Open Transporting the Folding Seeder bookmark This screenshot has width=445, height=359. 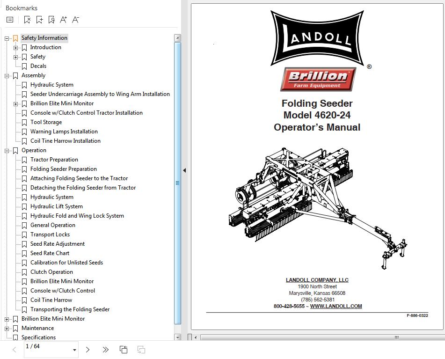pyautogui.click(x=70, y=309)
